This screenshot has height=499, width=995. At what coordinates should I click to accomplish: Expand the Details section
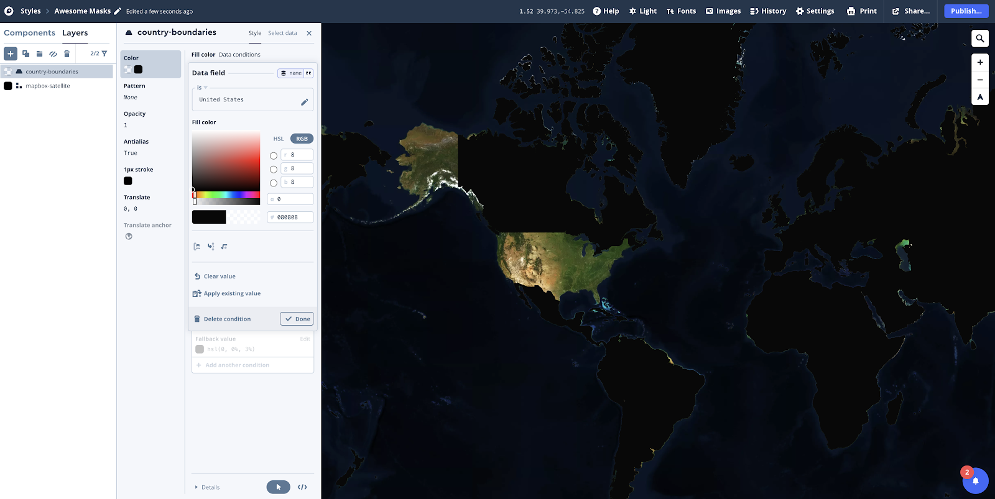pyautogui.click(x=207, y=487)
